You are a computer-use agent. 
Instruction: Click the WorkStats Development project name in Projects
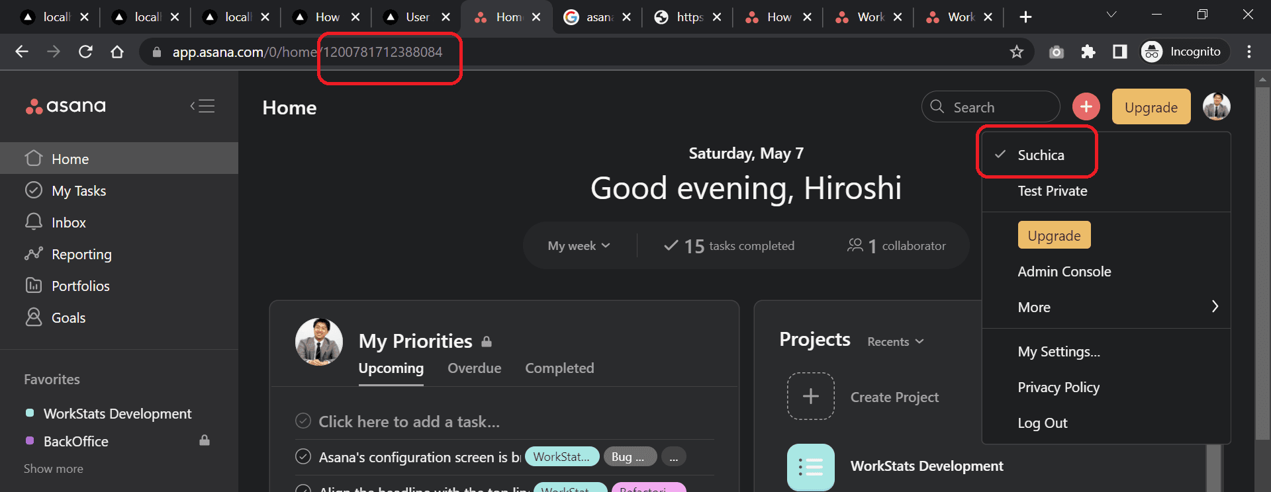pos(927,466)
